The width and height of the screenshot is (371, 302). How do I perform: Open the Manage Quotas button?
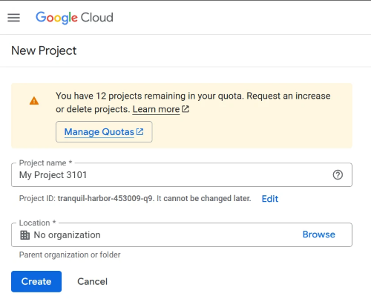tap(104, 132)
